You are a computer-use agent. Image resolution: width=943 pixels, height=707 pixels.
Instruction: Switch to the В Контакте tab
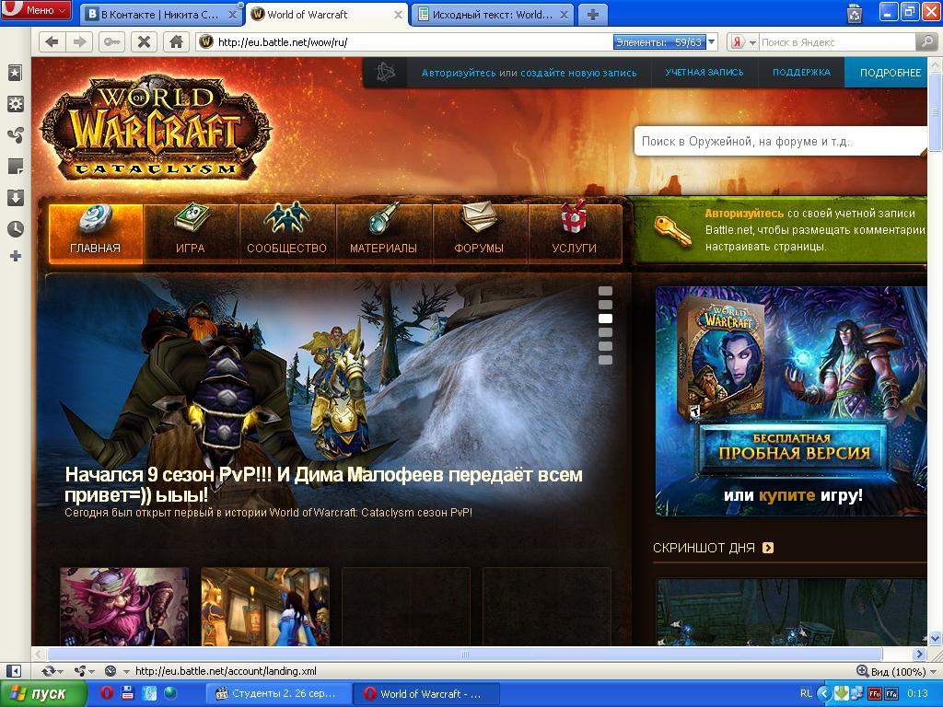pos(160,15)
